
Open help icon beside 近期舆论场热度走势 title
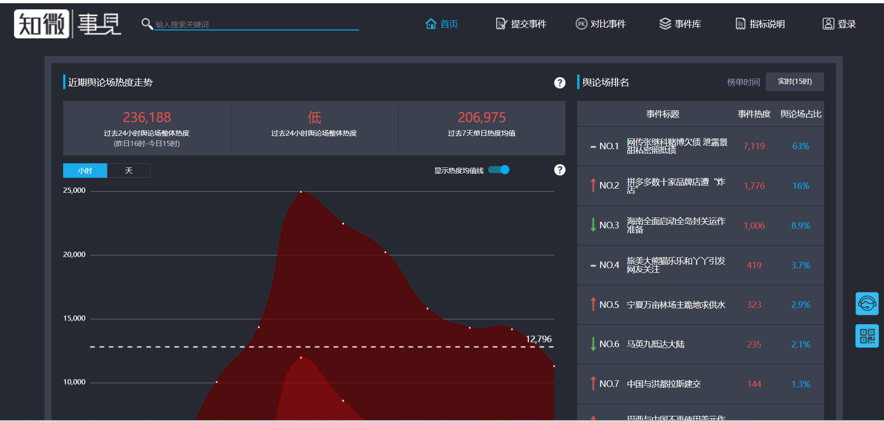pyautogui.click(x=559, y=83)
